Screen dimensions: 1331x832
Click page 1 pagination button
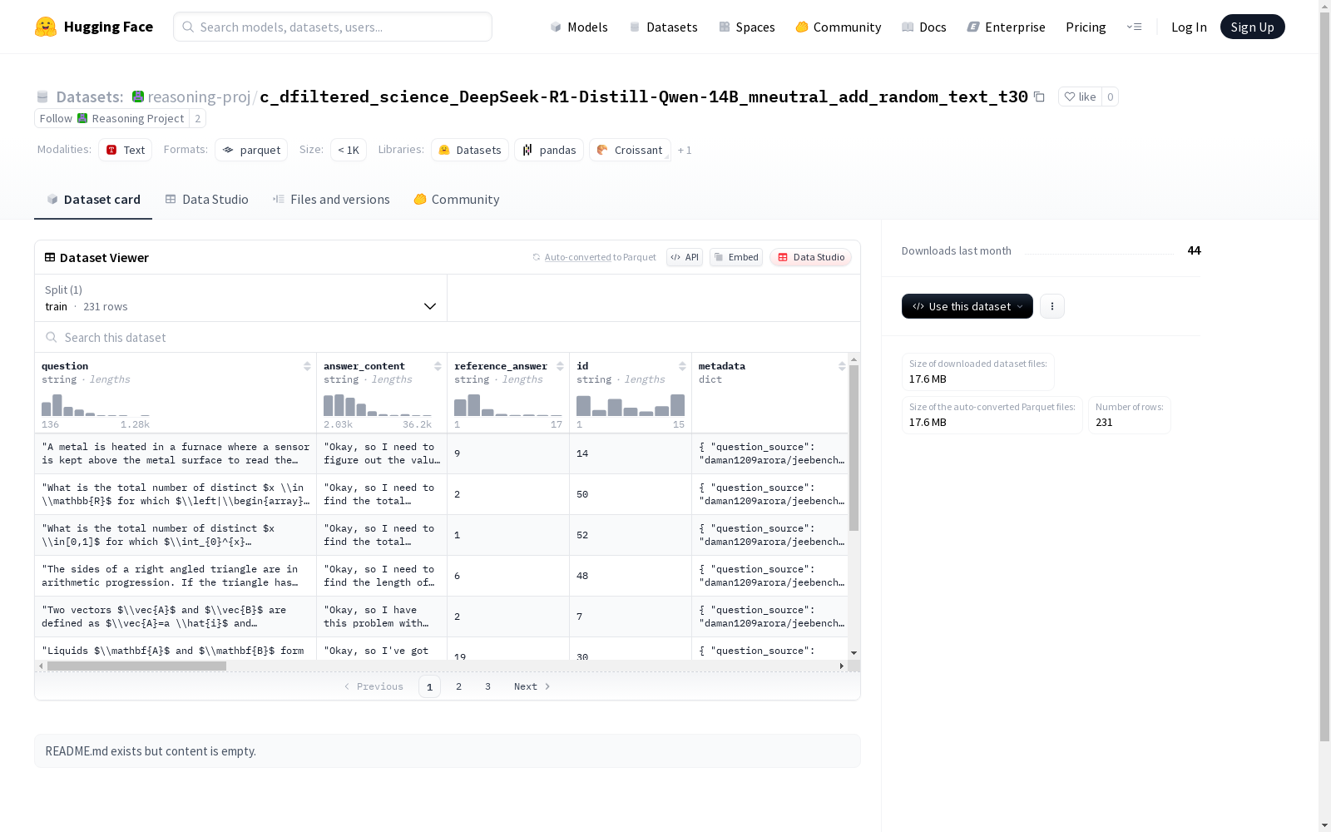[x=429, y=686]
